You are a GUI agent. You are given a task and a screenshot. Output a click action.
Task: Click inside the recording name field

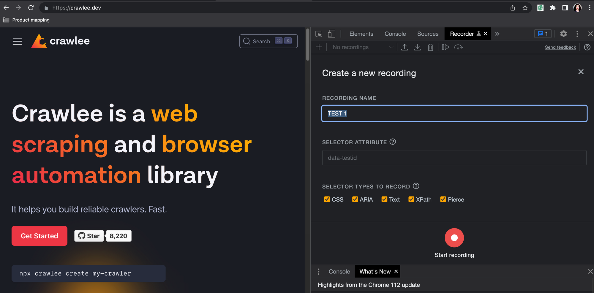(454, 113)
